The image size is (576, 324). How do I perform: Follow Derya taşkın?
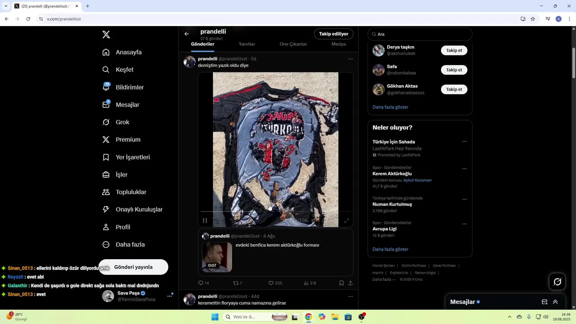454,50
